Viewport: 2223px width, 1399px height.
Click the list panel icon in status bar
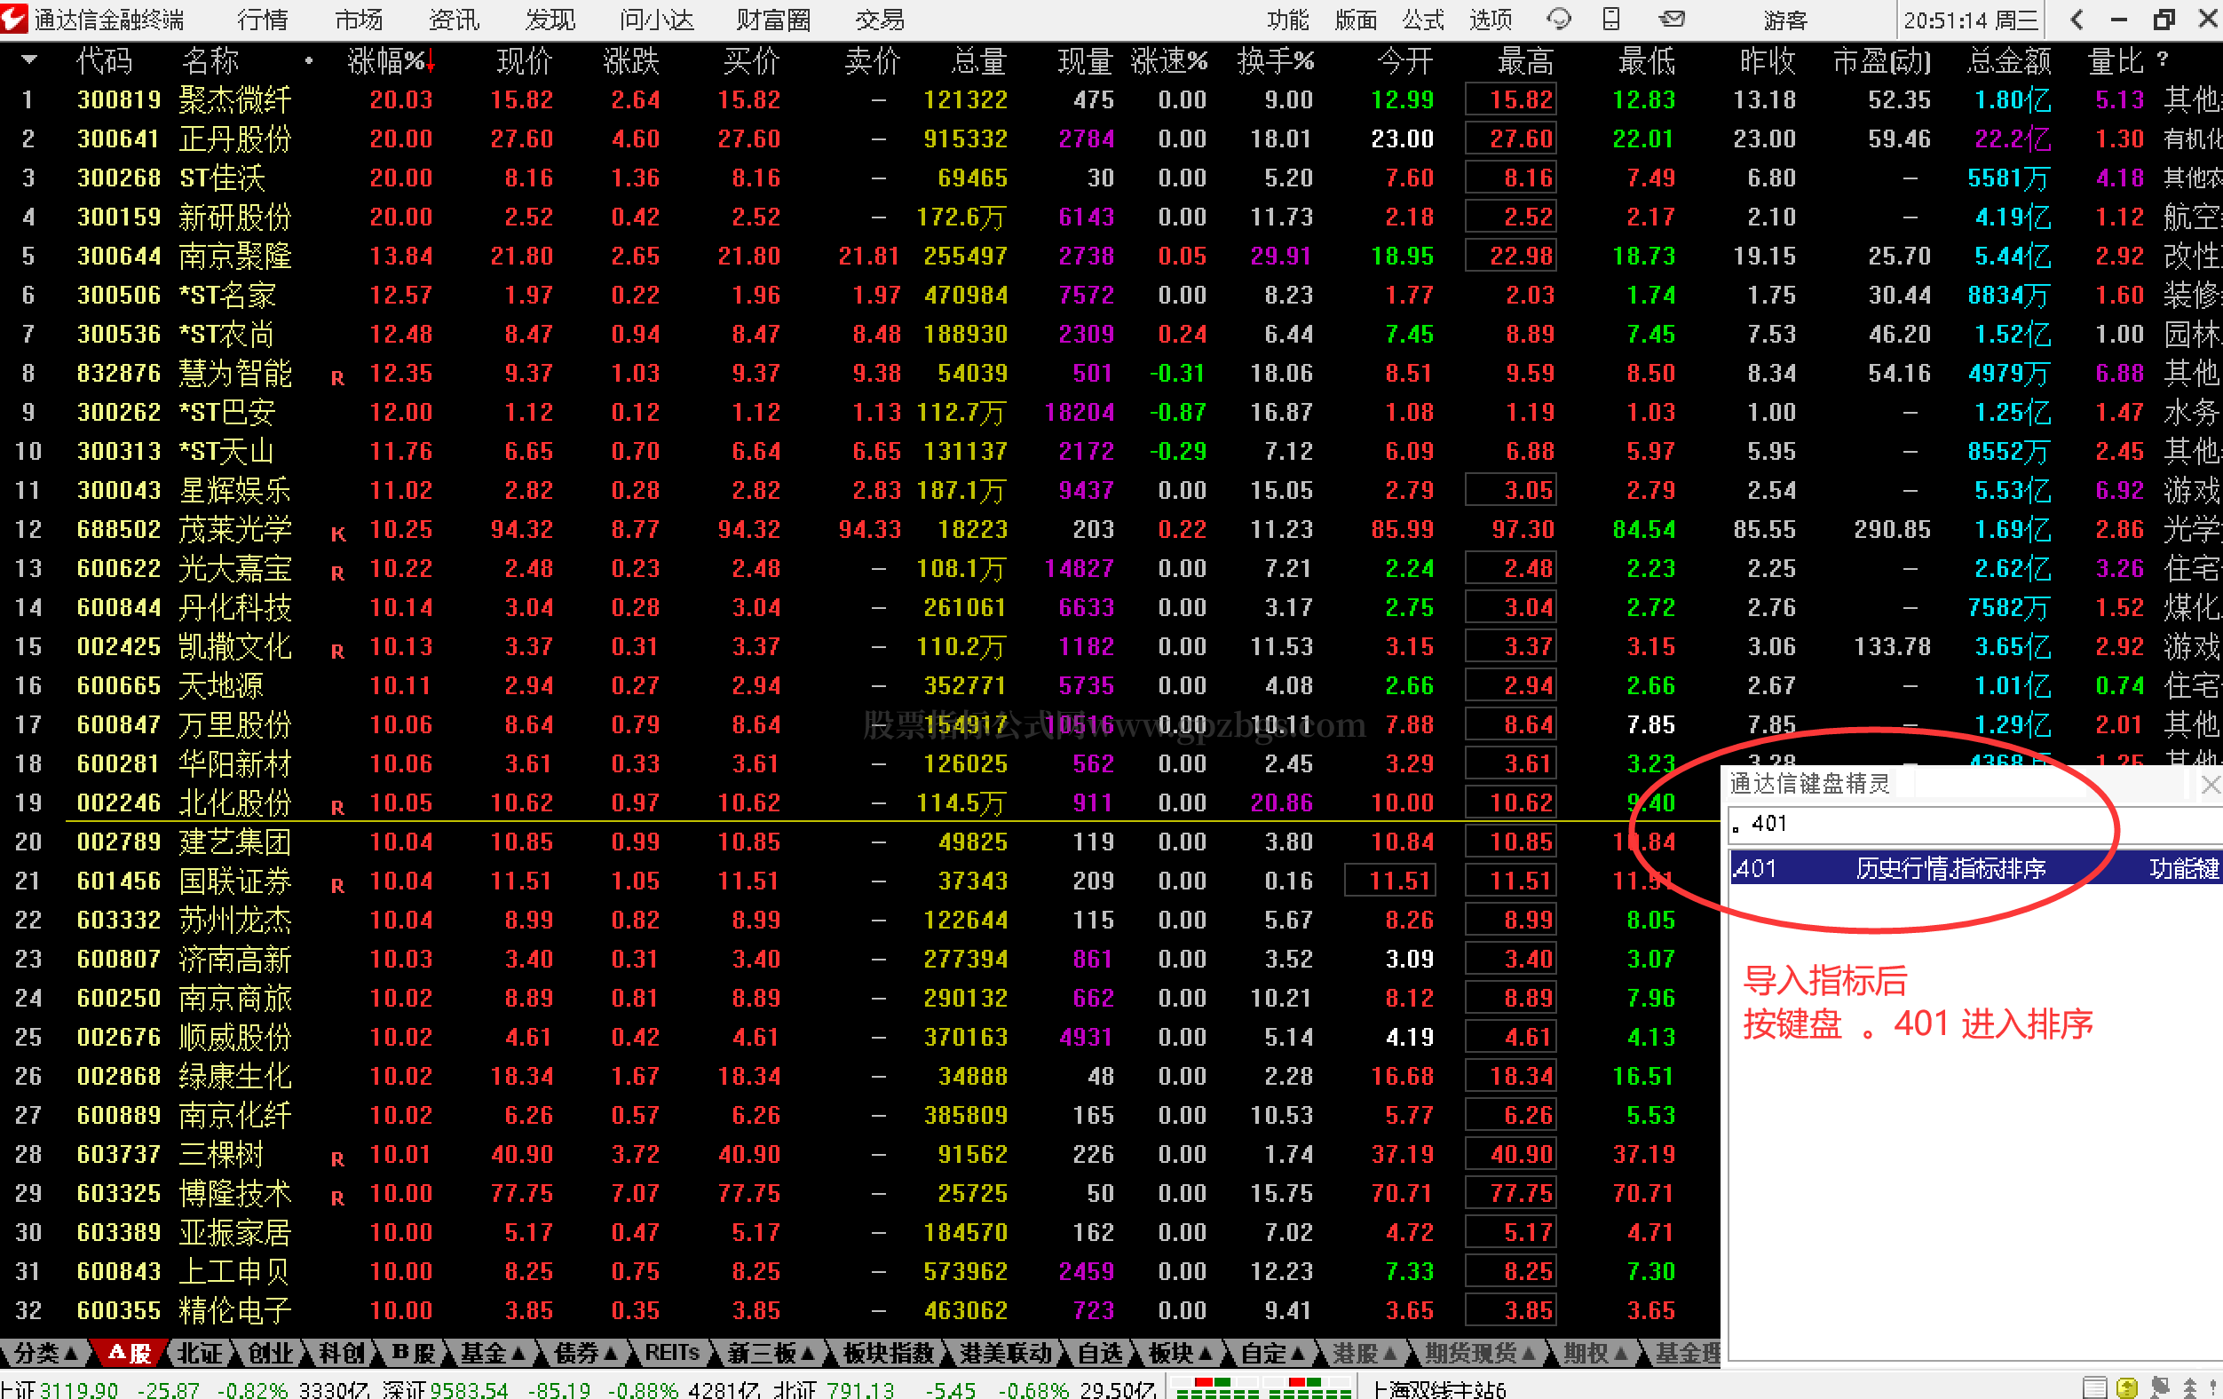[x=2095, y=1387]
